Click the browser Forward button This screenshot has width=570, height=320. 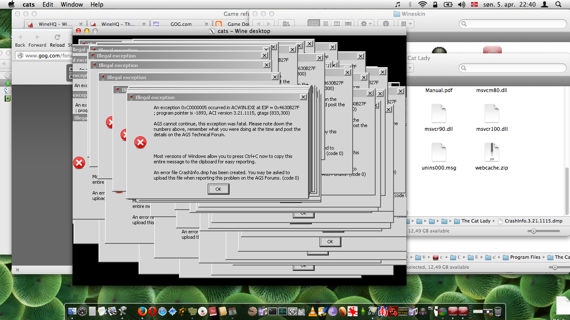(38, 41)
